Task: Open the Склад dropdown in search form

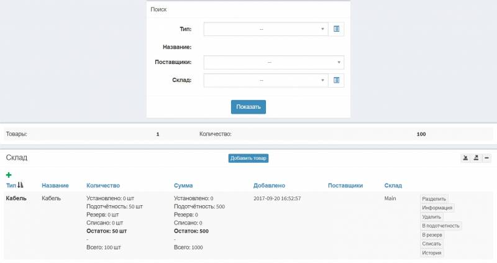Action: 266,80
